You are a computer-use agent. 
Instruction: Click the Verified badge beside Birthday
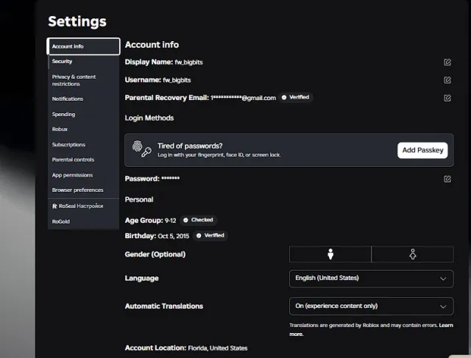(x=210, y=235)
